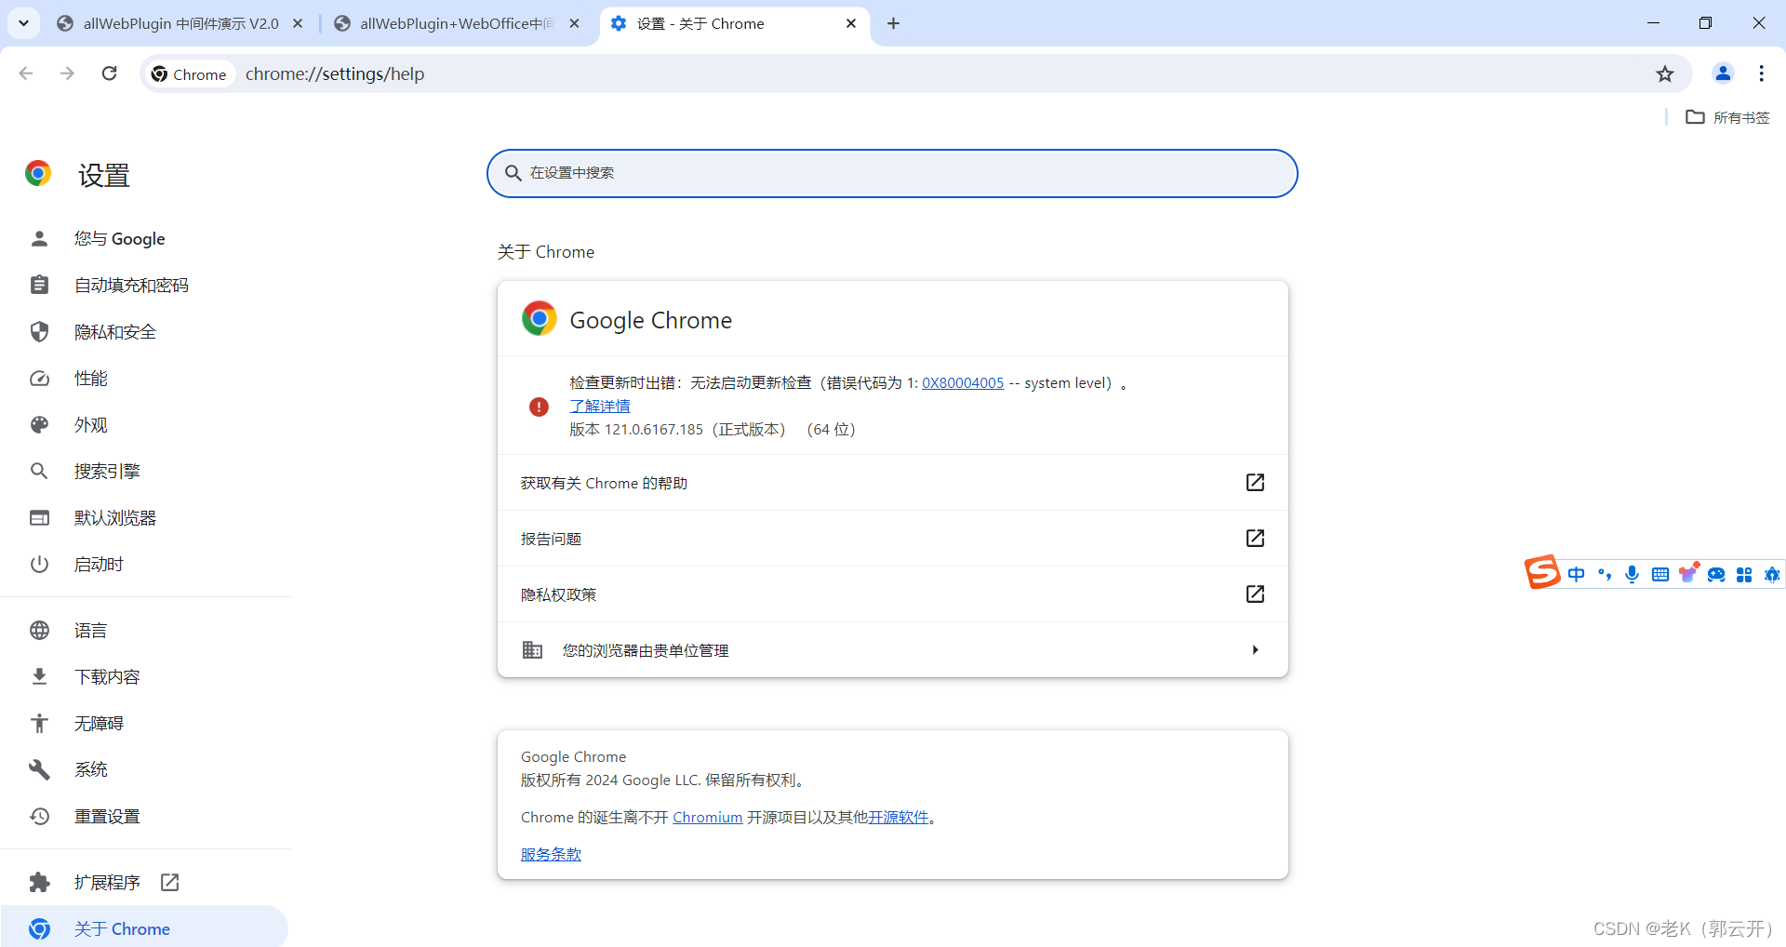Open the user profile avatar menu
The width and height of the screenshot is (1786, 947).
(x=1723, y=73)
